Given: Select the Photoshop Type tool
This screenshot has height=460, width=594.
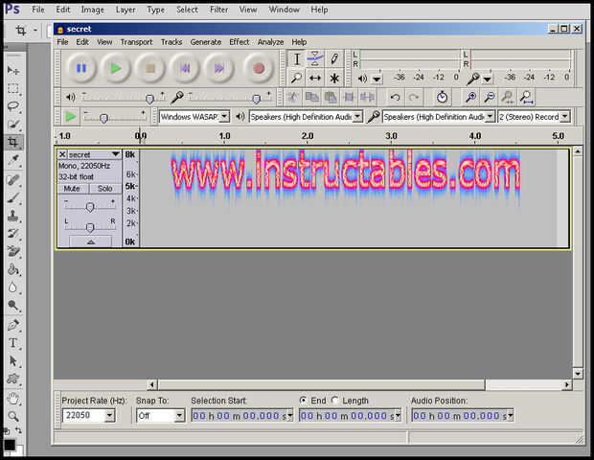Looking at the screenshot, I should click(13, 342).
